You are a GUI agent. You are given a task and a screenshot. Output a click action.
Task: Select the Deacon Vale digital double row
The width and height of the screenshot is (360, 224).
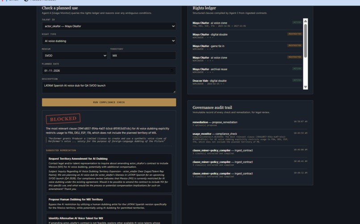click(247, 82)
